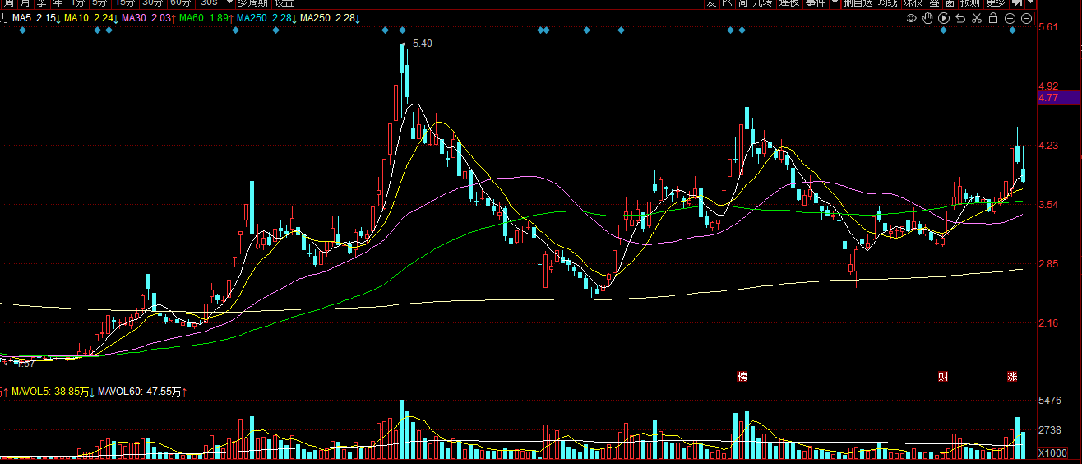Select the 5分 minute chart tab
This screenshot has width=1082, height=464.
click(99, 3)
